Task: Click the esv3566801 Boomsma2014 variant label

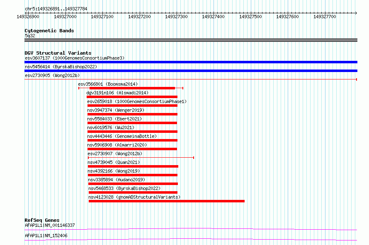Action: pos(108,84)
